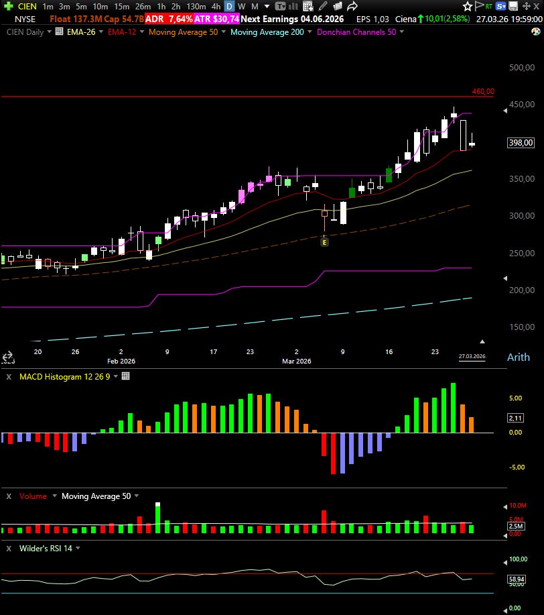The height and width of the screenshot is (615, 544).
Task: Click the Next Earnings 04.06.2026 text
Action: [292, 19]
